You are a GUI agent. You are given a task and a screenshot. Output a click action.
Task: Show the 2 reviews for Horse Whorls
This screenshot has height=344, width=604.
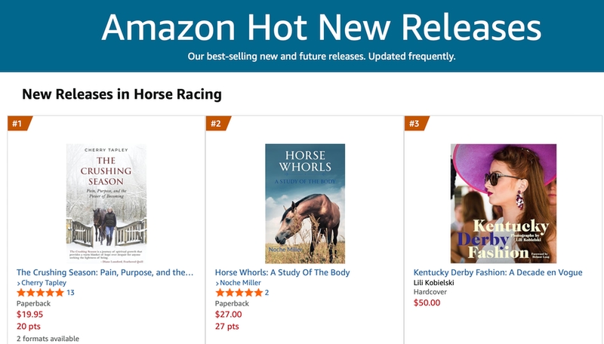click(267, 293)
